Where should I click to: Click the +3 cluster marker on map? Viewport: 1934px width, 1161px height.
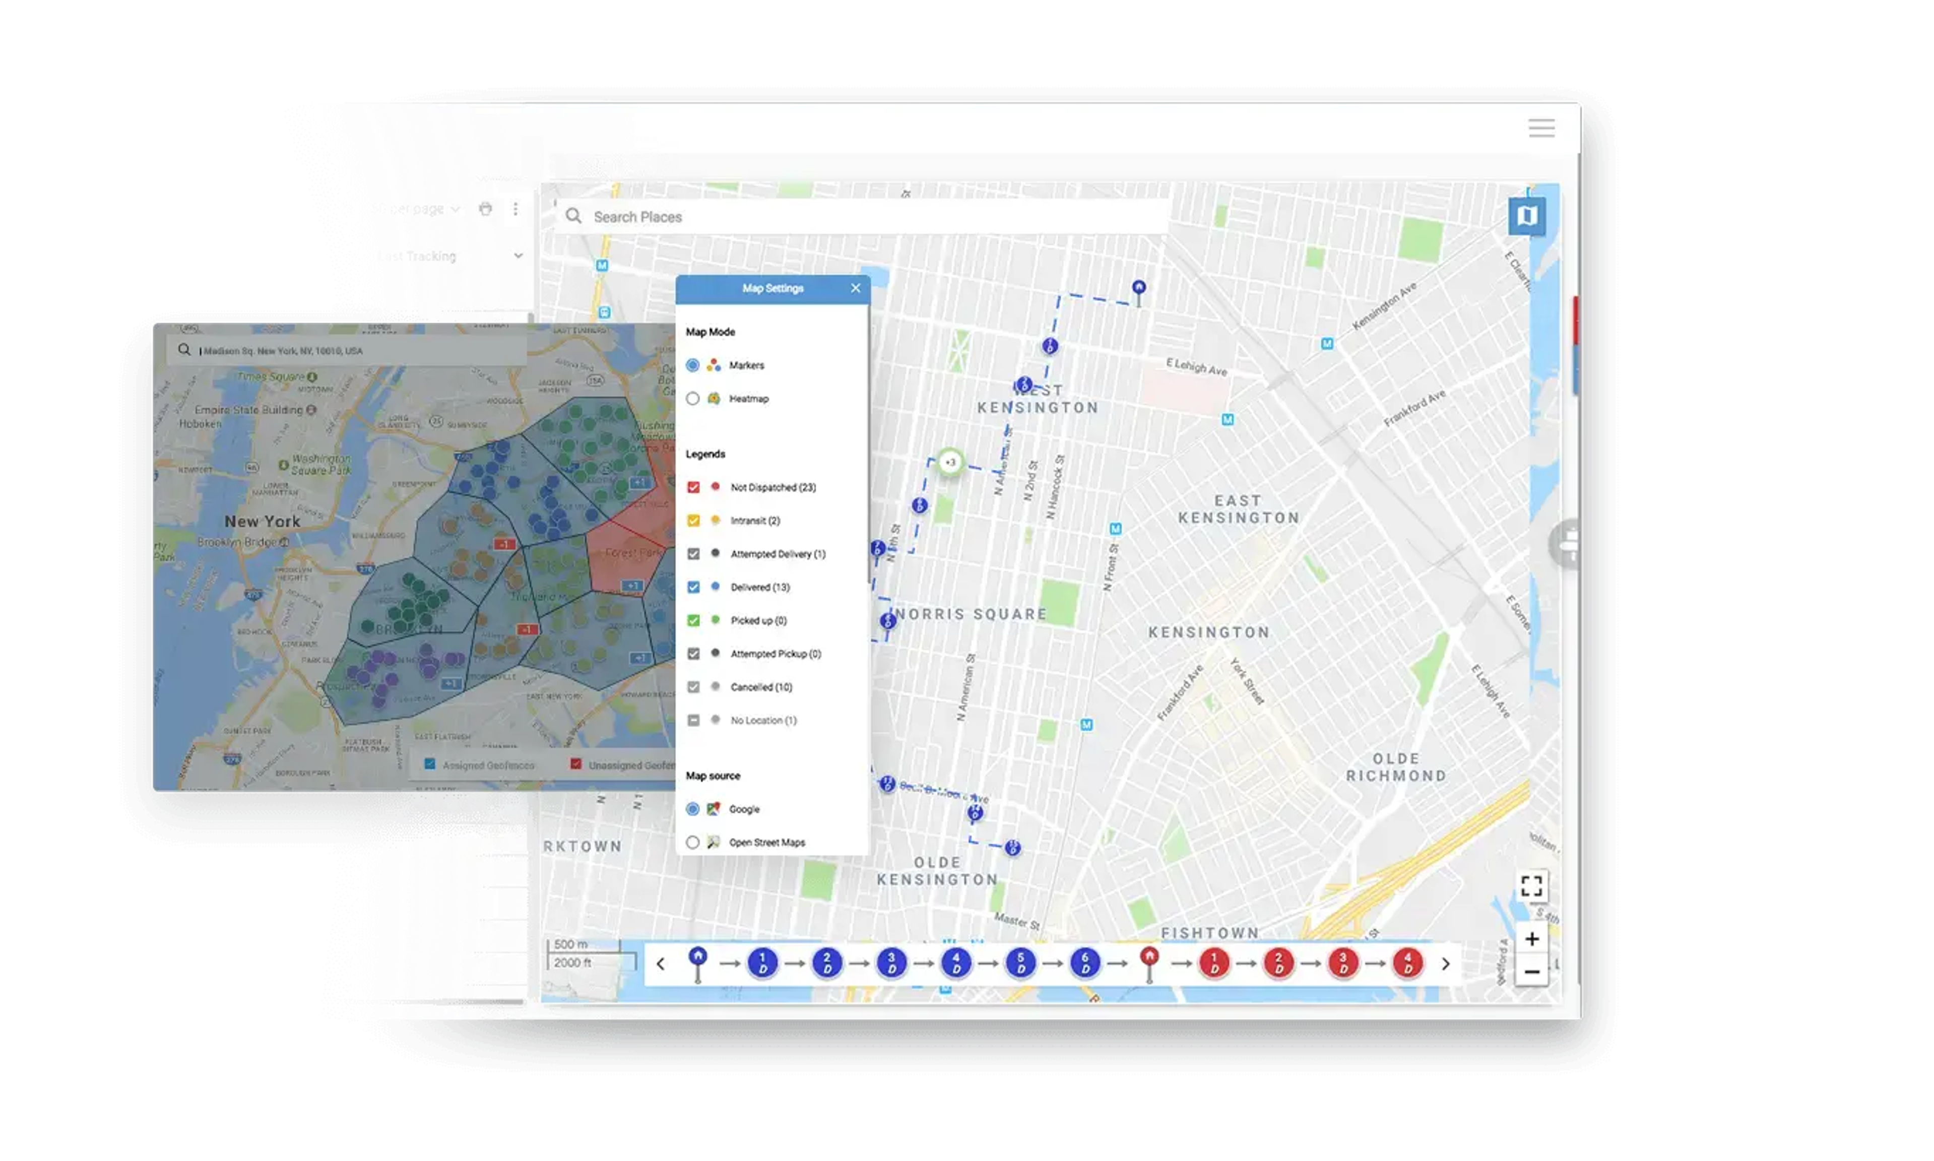950,463
